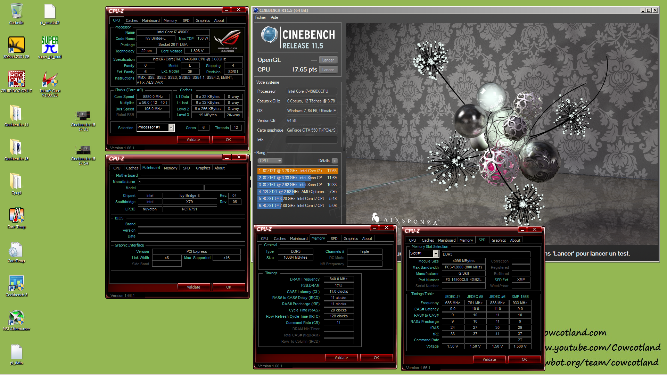This screenshot has height=375, width=667.
Task: Launch TurboV Core V1.00.23 shortcut
Action: coord(50,80)
